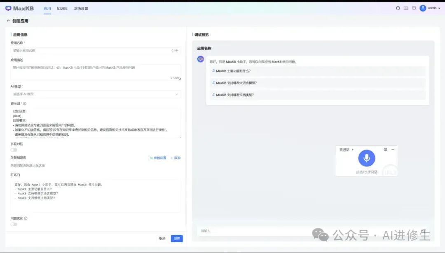The height and width of the screenshot is (253, 445).
Task: Click the 点击/长按说话 caption
Action: point(367,172)
